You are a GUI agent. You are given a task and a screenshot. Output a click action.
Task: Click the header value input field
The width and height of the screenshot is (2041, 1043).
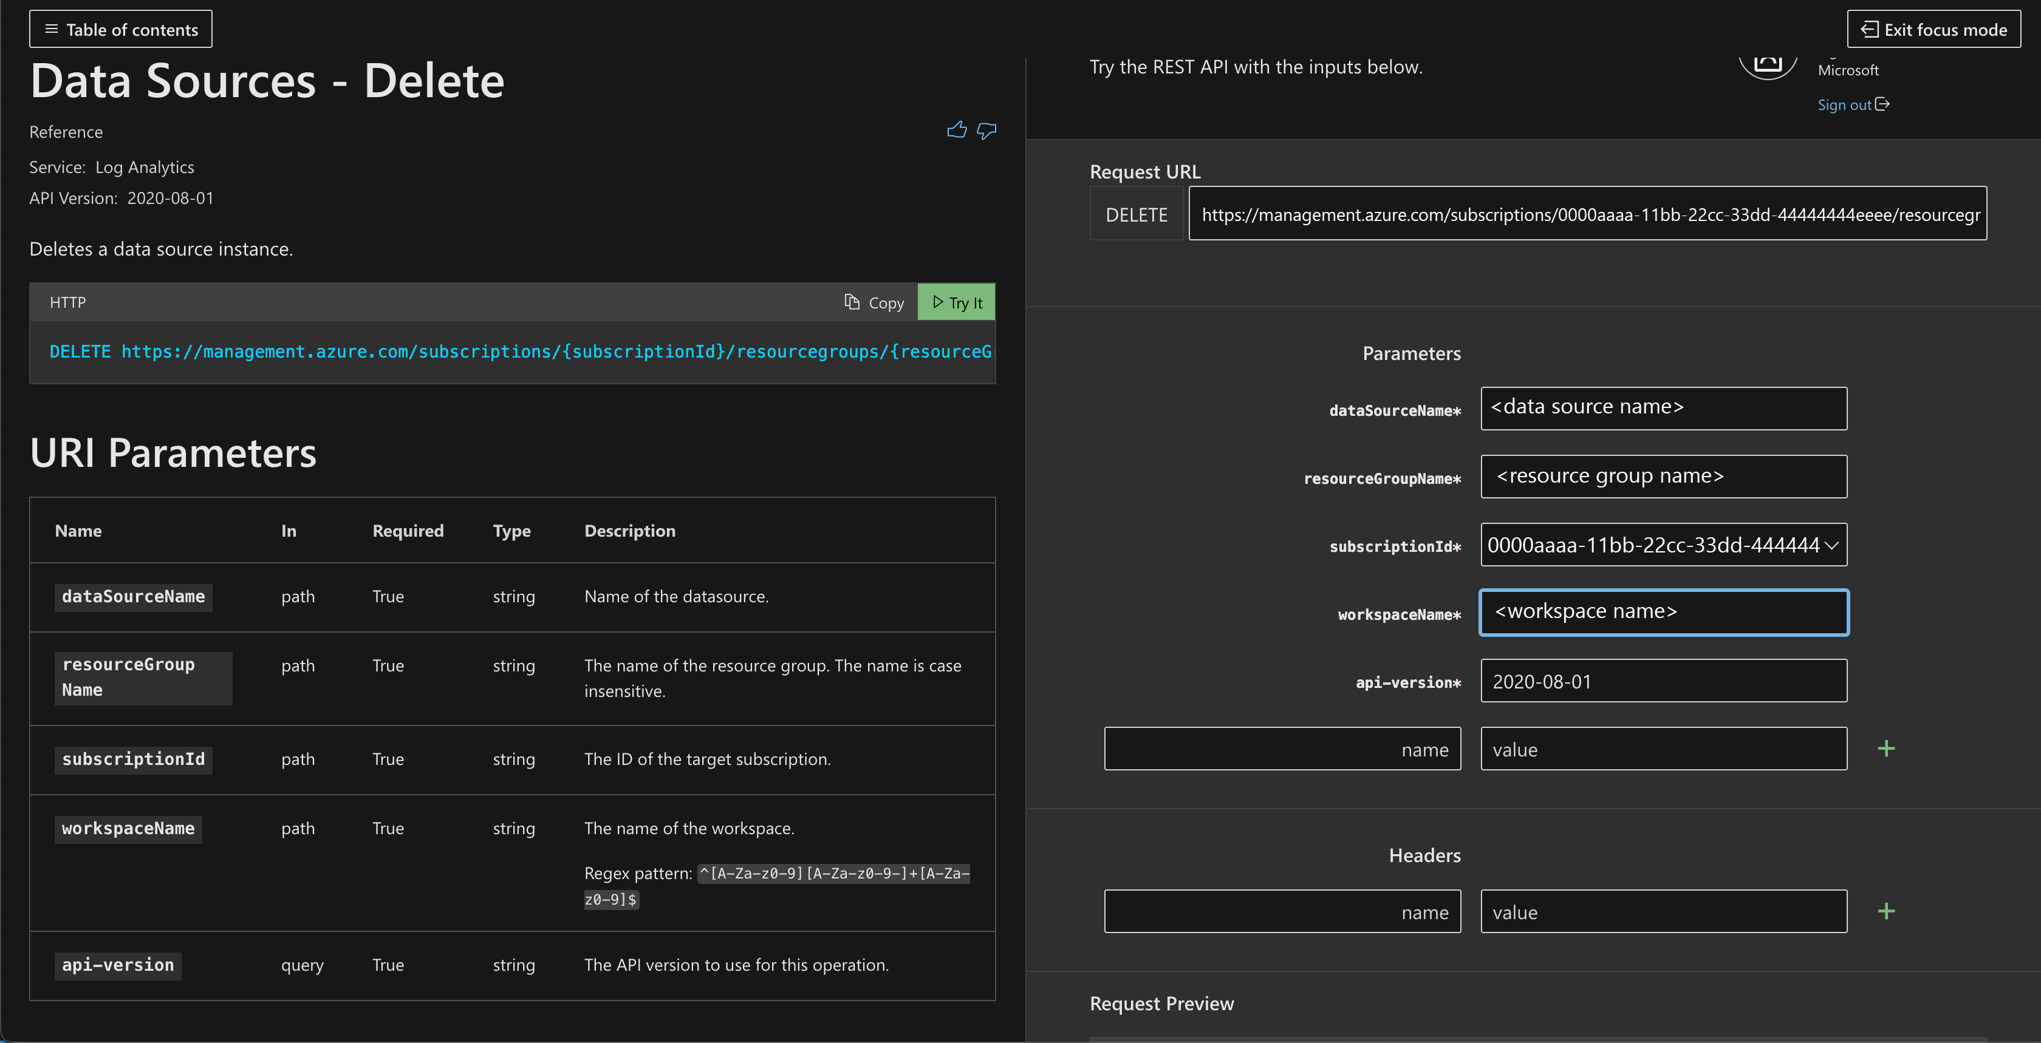[1663, 911]
